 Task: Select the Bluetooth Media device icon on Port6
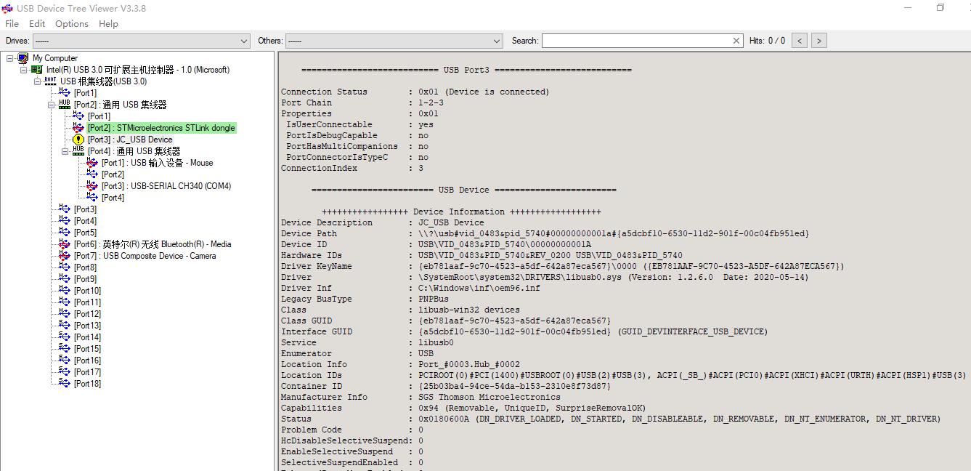pyautogui.click(x=65, y=243)
